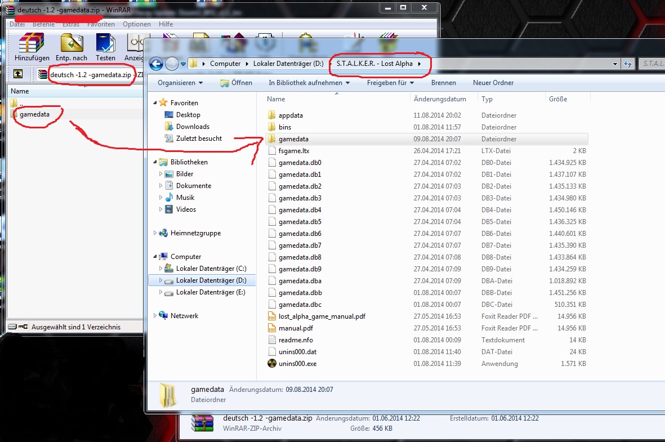Sort by Name column in Explorer

tap(337, 99)
